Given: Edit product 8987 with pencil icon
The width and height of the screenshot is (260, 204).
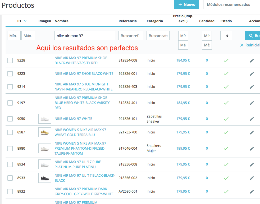Looking at the screenshot, I should click(252, 132).
